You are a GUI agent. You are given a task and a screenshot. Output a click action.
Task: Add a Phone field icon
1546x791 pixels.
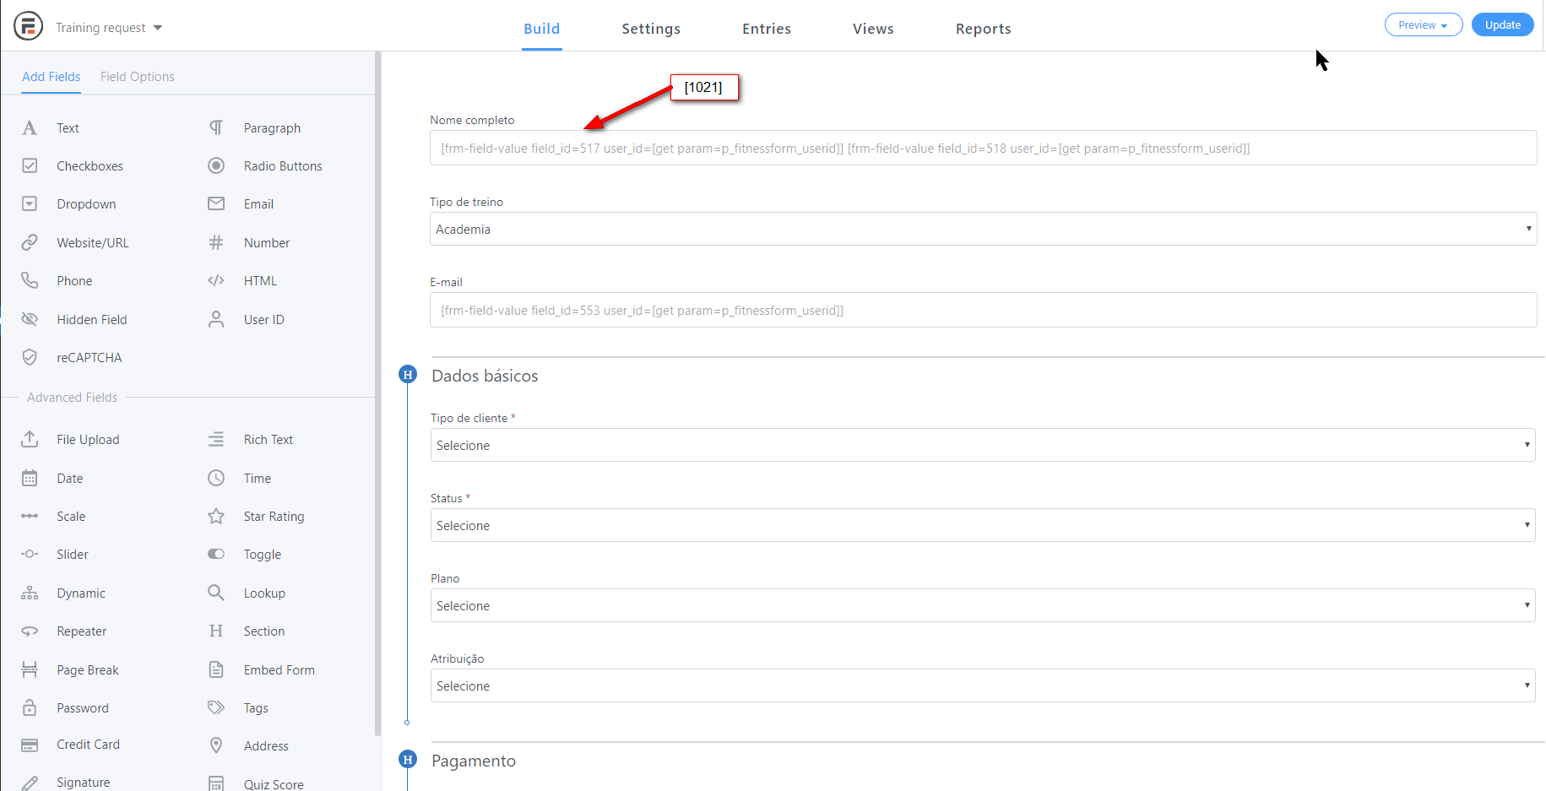coord(30,280)
